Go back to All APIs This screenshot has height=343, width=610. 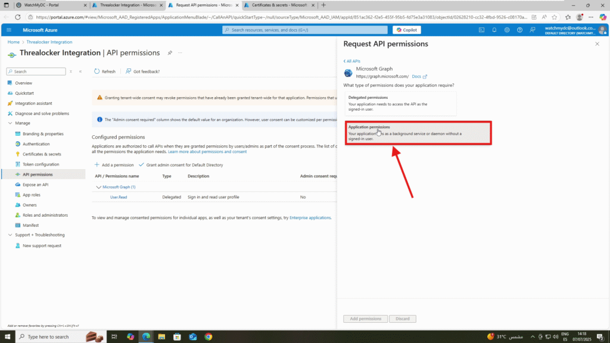click(352, 61)
